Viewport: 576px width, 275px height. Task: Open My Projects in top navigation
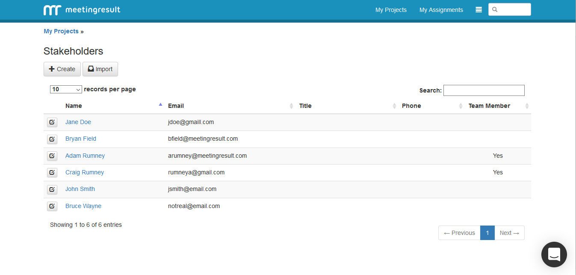coord(391,10)
